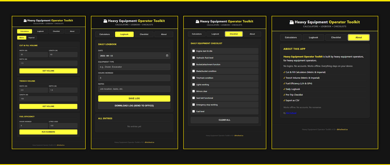This screenshot has width=390, height=165.
Task: Mark Tire/track condition as checked
Action: point(194,78)
